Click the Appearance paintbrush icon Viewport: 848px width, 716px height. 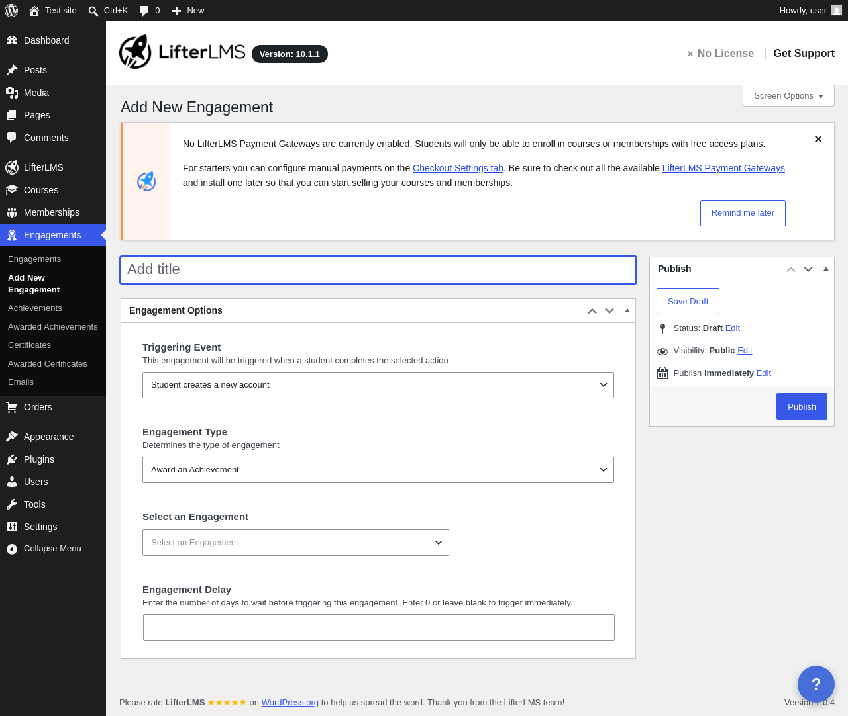(x=12, y=437)
